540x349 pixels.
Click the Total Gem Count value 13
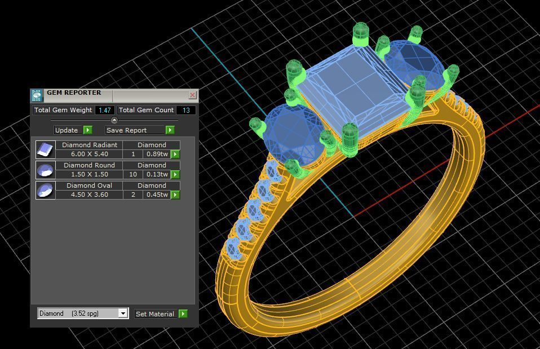tap(186, 111)
